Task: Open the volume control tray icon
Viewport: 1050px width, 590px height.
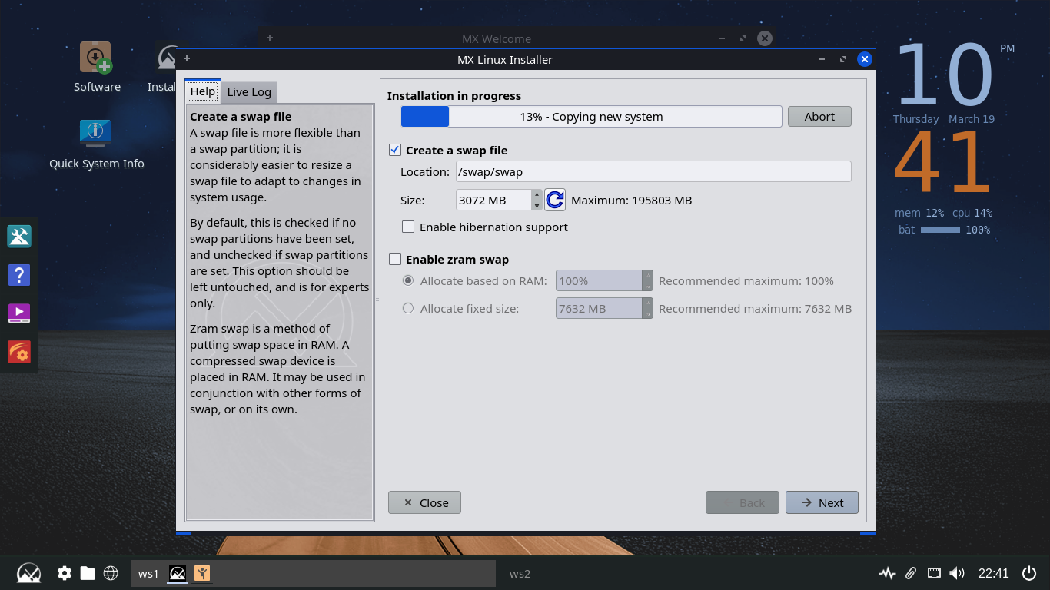Action: coord(957,573)
